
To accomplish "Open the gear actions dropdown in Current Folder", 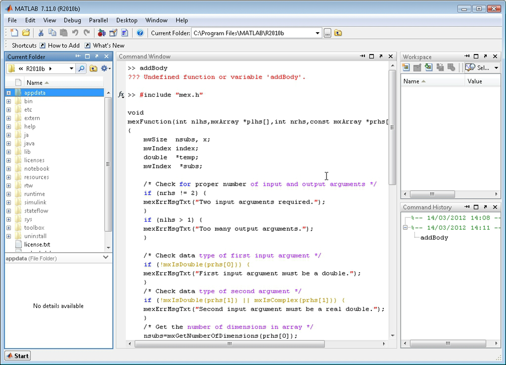I will point(105,68).
